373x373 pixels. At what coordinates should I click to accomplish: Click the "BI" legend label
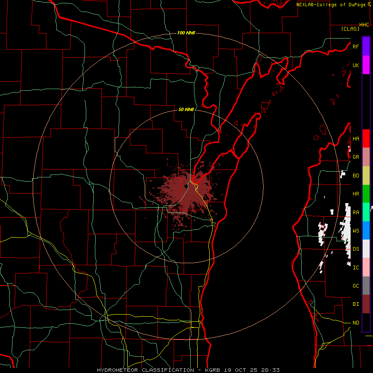(356, 304)
